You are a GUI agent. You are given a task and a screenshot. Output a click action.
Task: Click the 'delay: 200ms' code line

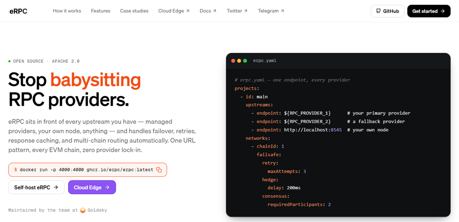click(284, 188)
